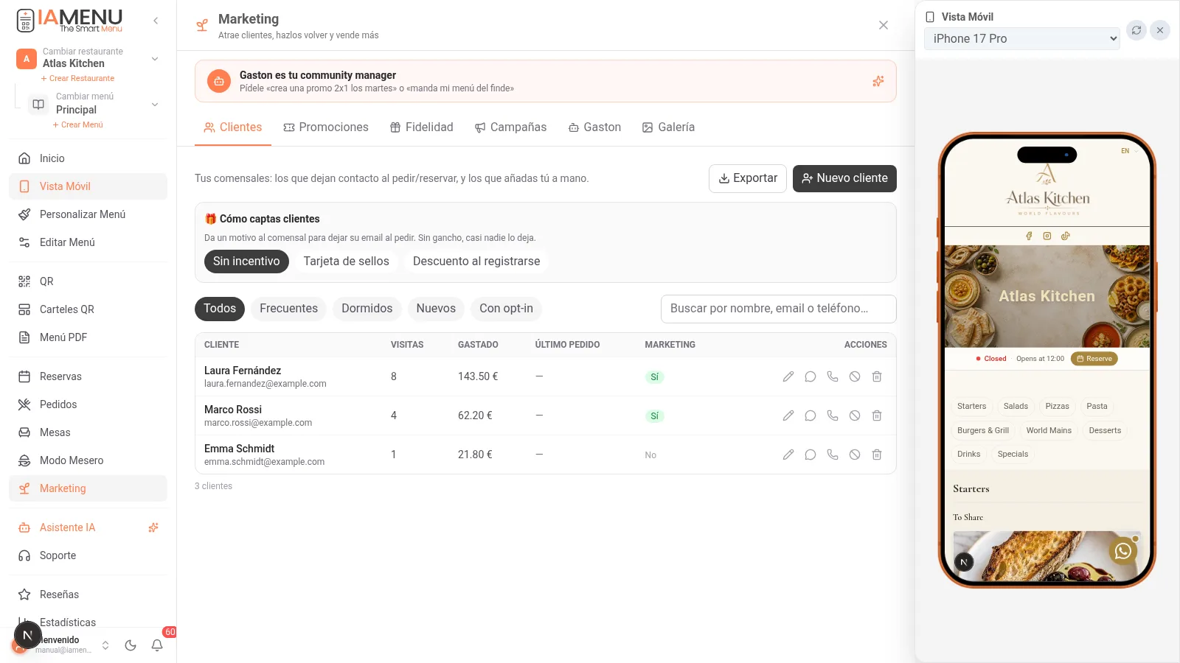The image size is (1180, 663).
Task: Open notifications bell icon
Action: coord(157,645)
